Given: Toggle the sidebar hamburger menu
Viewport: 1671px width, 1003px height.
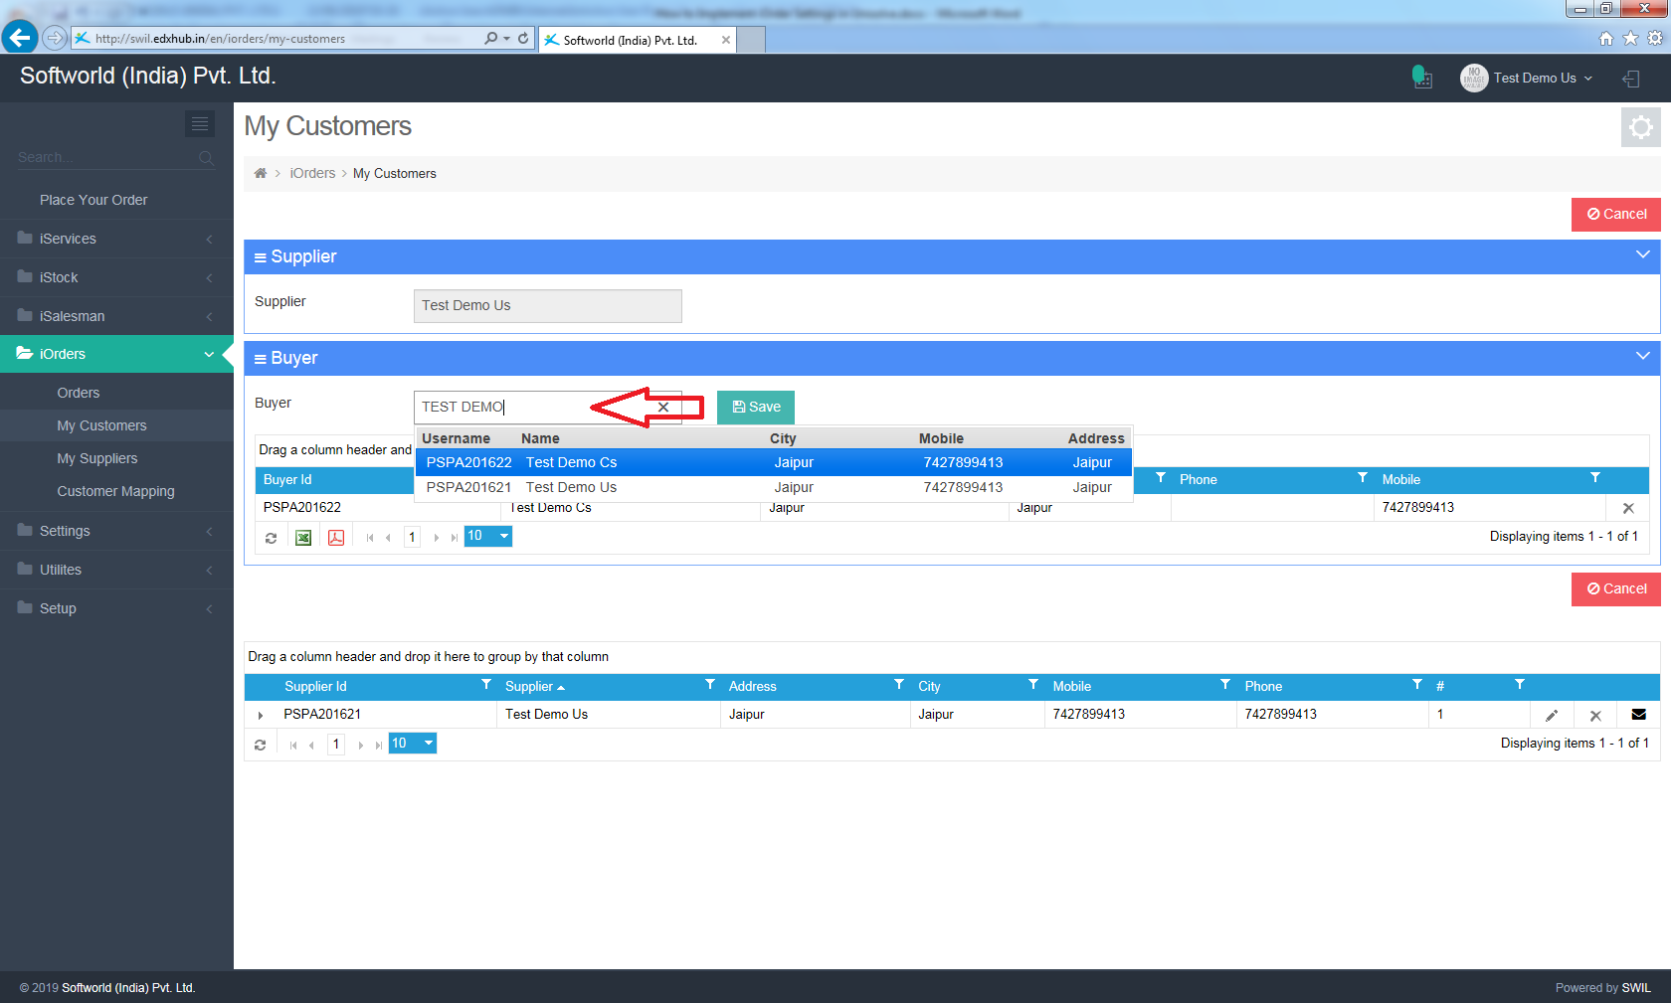Looking at the screenshot, I should tap(200, 123).
